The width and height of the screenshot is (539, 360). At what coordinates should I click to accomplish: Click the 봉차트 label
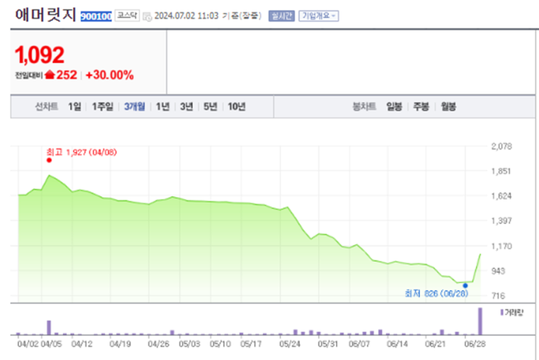[x=364, y=107]
